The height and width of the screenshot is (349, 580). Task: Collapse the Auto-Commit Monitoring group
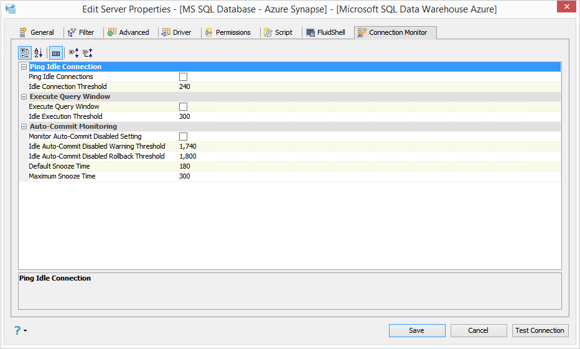(24, 126)
